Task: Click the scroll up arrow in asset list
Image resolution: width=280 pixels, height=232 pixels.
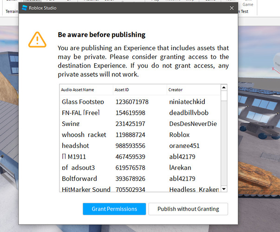Action: [x=224, y=87]
